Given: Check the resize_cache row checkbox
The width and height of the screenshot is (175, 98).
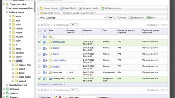Looking at the screenshot, I should [39, 60].
